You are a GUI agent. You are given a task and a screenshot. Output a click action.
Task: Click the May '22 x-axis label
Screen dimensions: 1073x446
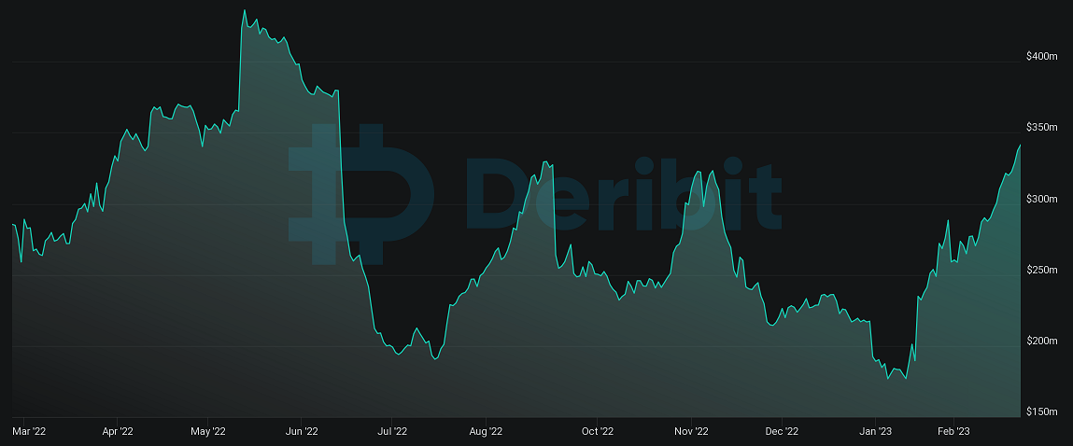pos(208,432)
